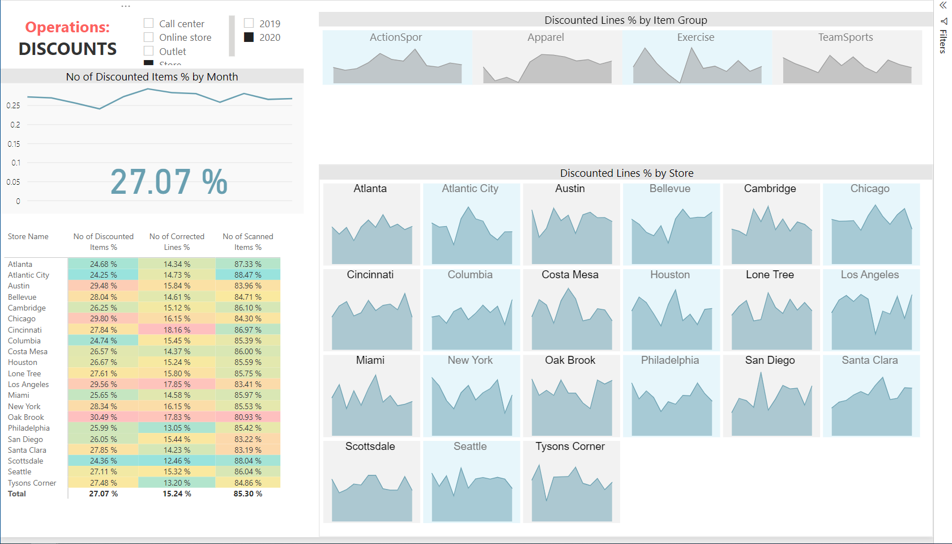The image size is (952, 544).
Task: Click the Filters funnel icon
Action: pos(944,22)
